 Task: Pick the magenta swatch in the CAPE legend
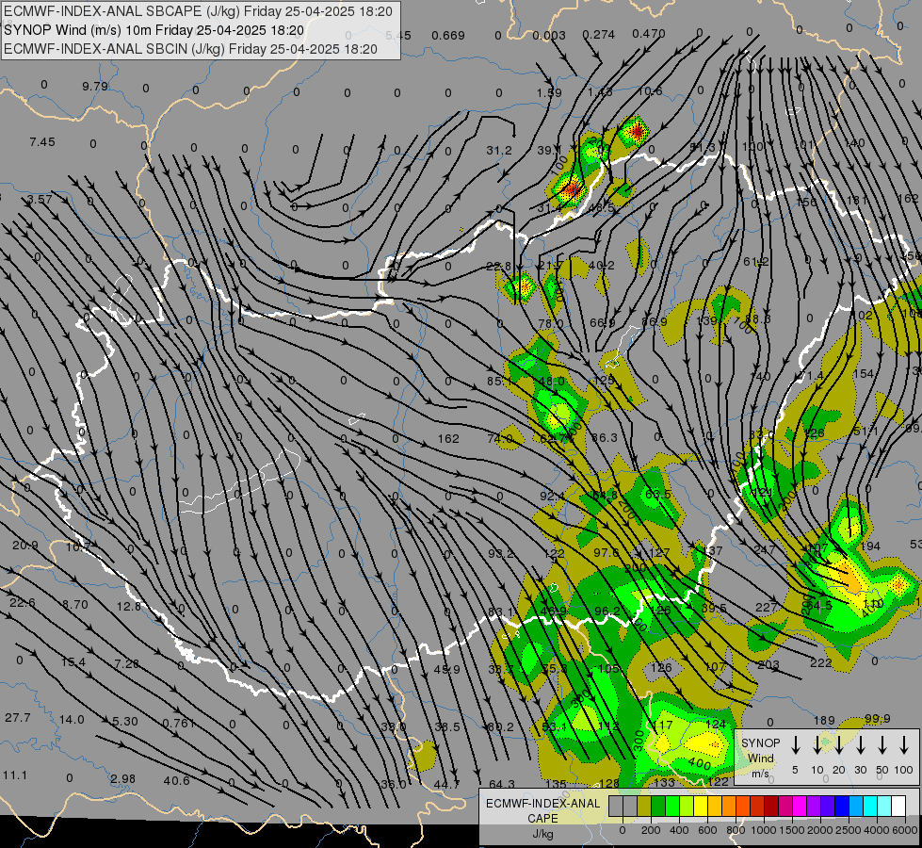[800, 807]
